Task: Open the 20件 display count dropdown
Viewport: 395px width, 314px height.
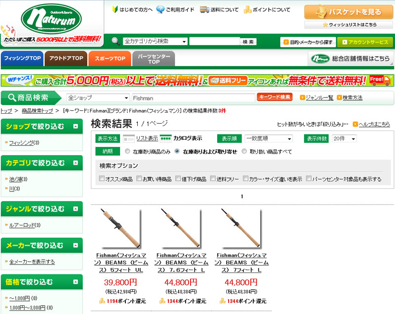Action: click(x=344, y=138)
